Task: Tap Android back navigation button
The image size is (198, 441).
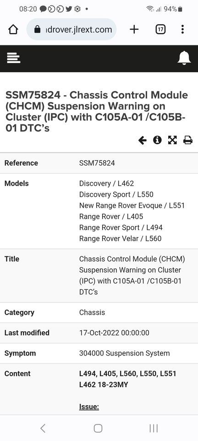Action: tap(43, 428)
